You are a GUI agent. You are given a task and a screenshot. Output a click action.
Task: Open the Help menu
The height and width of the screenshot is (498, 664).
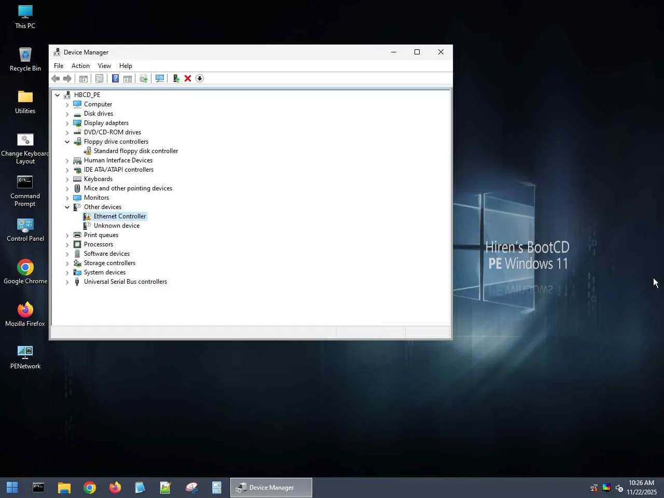(126, 66)
